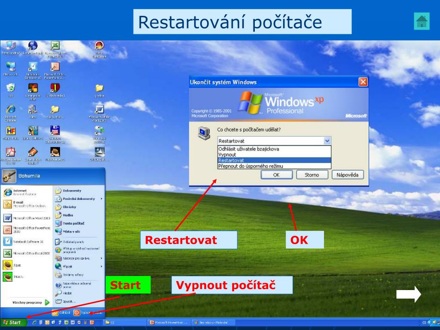Open Místa v síti in Start menu
This screenshot has height=330, width=440.
68,232
